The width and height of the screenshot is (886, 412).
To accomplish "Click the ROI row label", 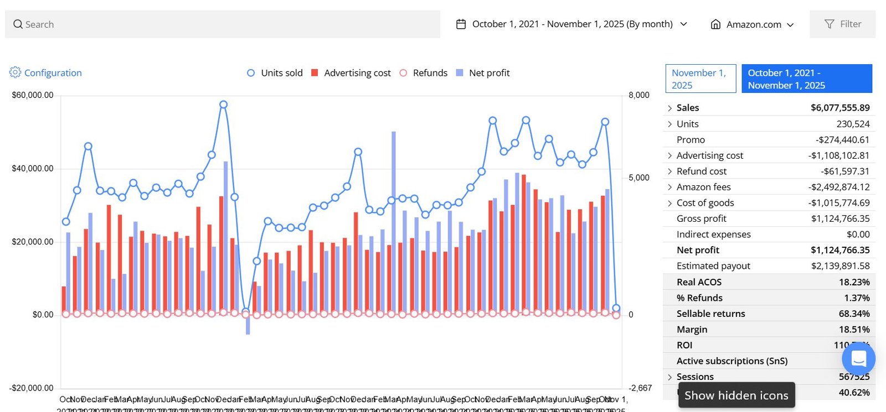I will [684, 345].
